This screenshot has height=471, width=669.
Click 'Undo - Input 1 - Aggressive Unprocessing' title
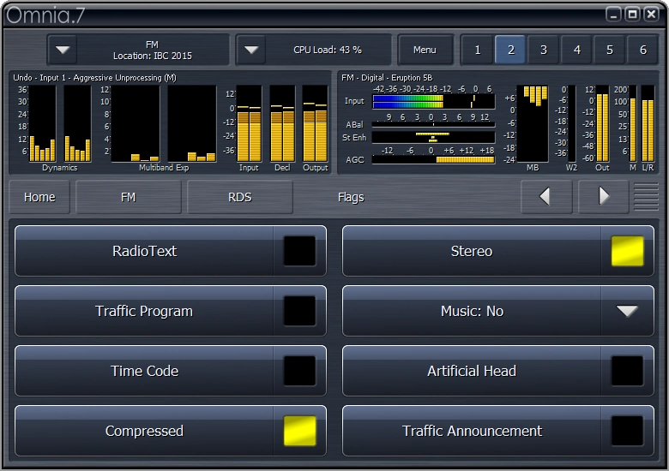click(94, 78)
